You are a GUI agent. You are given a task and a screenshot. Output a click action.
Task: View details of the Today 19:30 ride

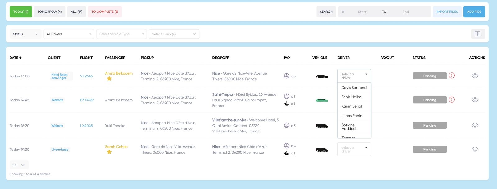(475, 149)
